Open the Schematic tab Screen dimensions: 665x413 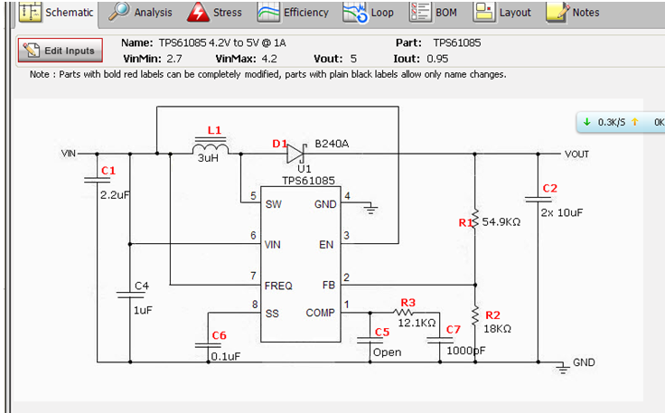pyautogui.click(x=57, y=13)
